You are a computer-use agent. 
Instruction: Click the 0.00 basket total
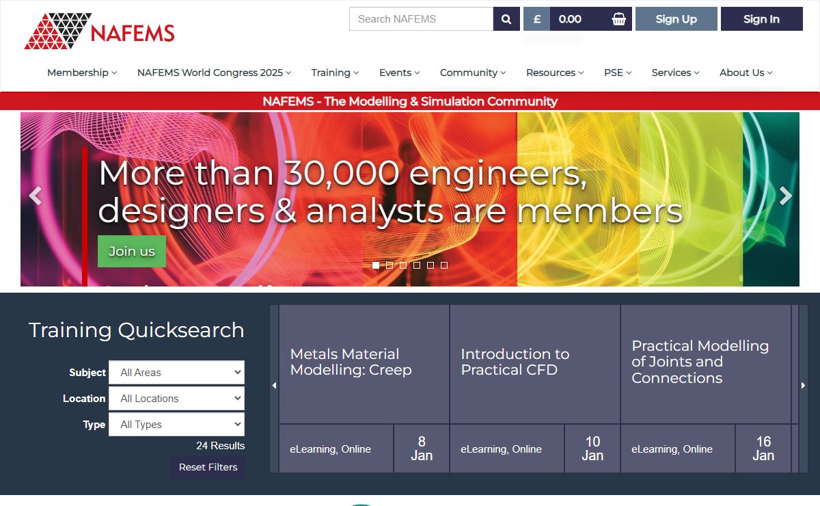pyautogui.click(x=570, y=19)
